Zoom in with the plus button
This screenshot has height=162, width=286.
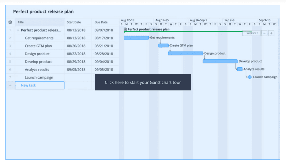tap(271, 33)
